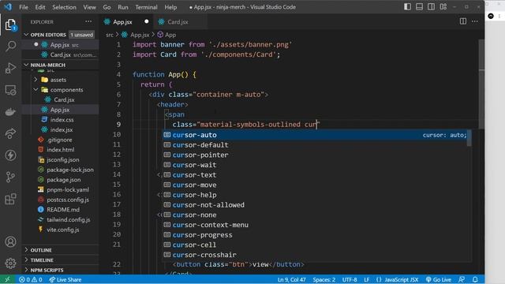Open the Terminal menu
Screen dimensions: 505x284
coord(146,7)
